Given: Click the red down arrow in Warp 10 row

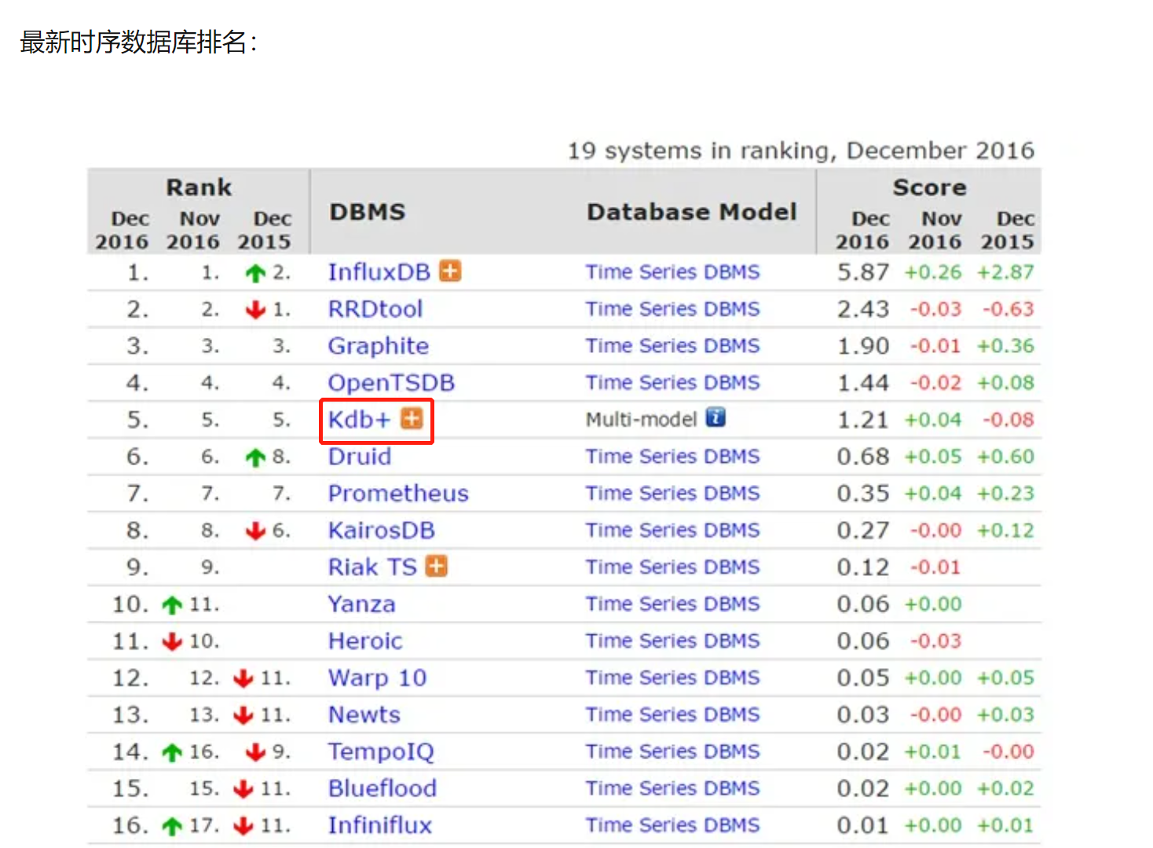Looking at the screenshot, I should pyautogui.click(x=243, y=678).
